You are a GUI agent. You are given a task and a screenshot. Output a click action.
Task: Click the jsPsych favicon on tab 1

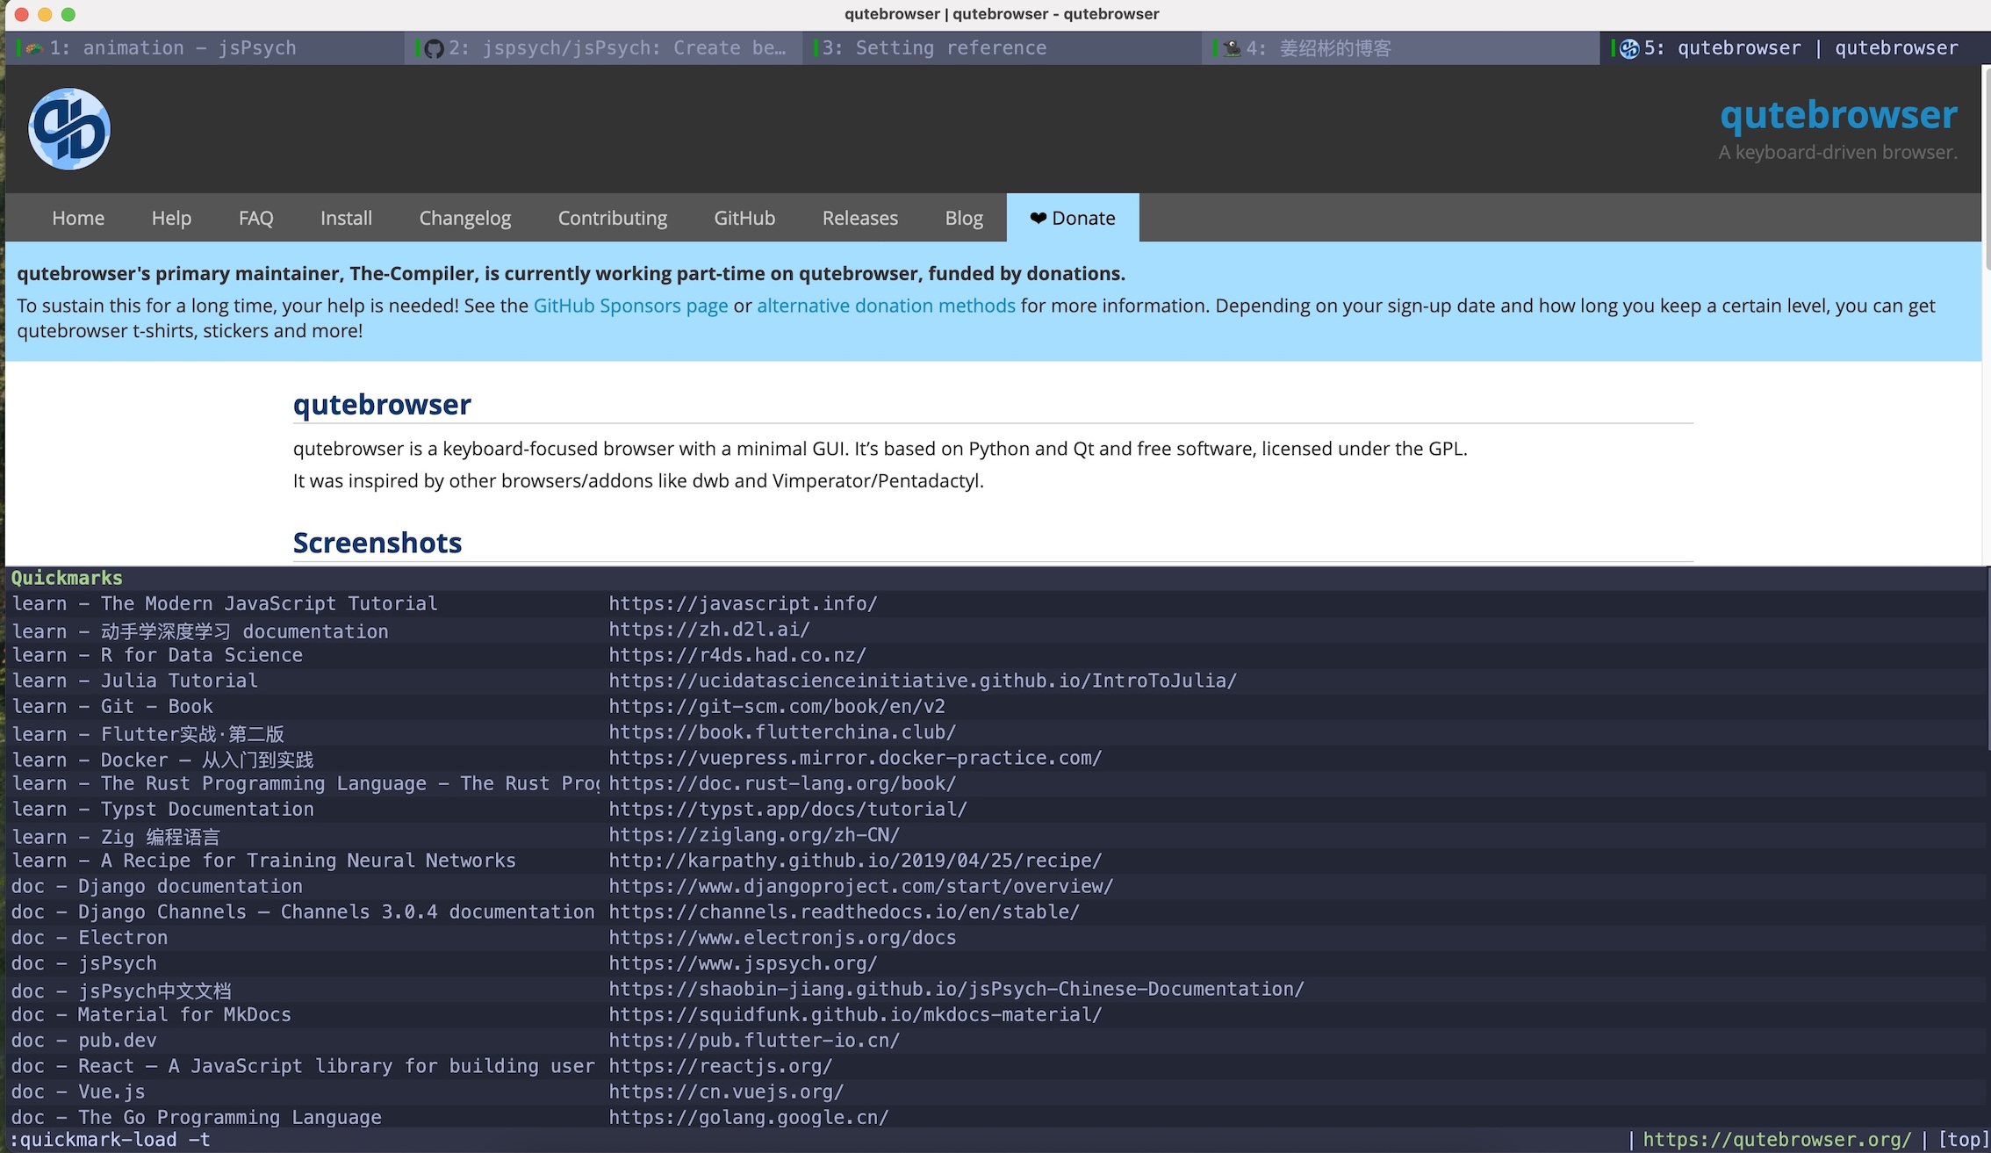(x=34, y=48)
